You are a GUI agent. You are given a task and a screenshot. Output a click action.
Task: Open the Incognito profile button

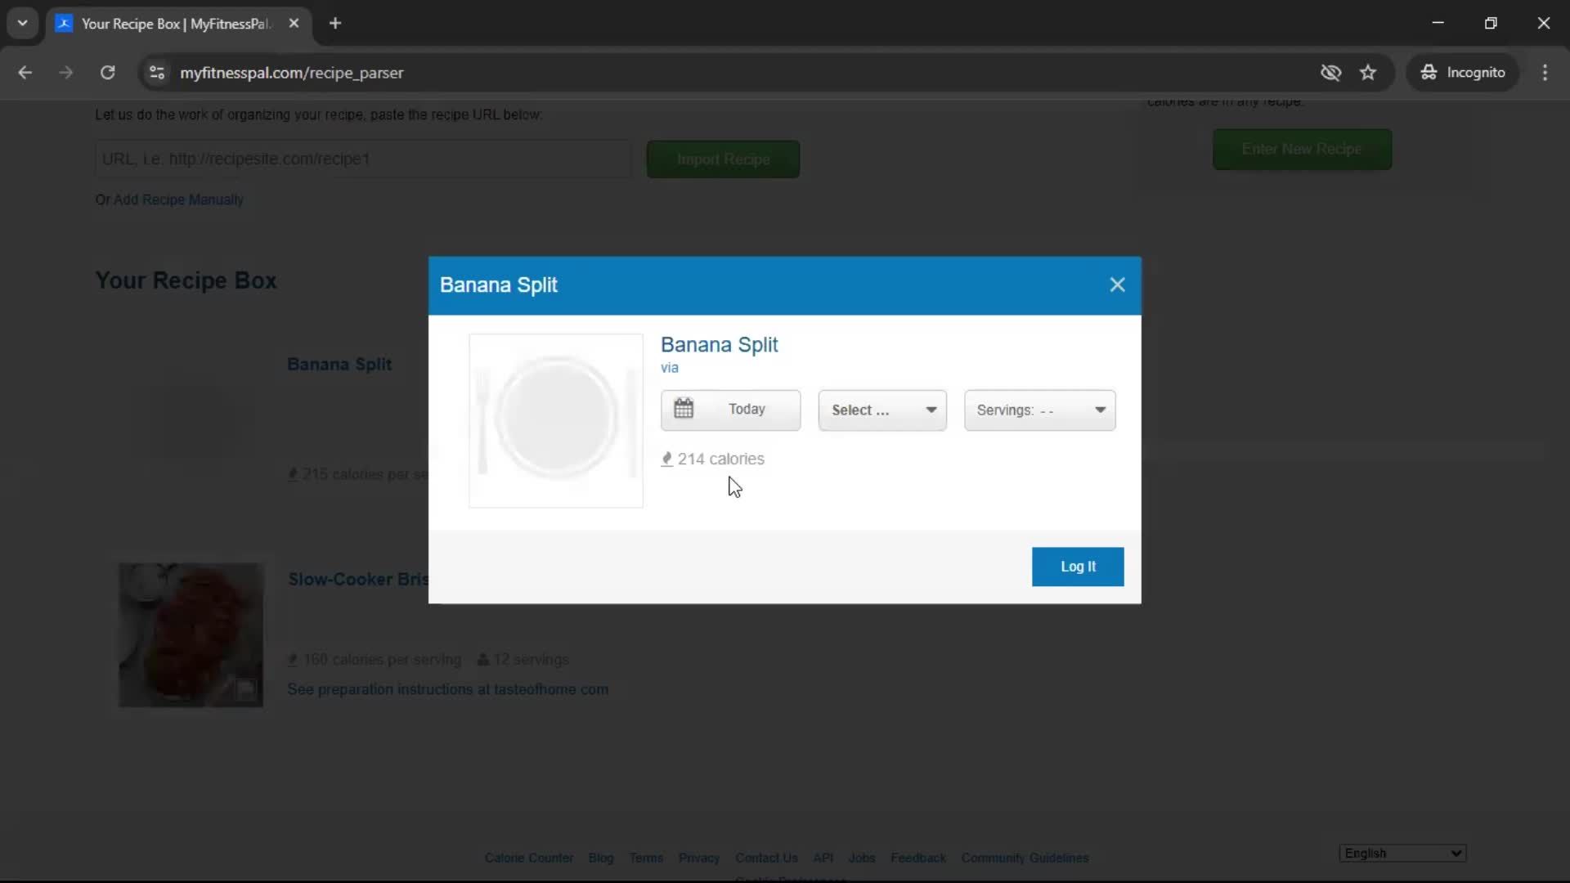[1463, 73]
